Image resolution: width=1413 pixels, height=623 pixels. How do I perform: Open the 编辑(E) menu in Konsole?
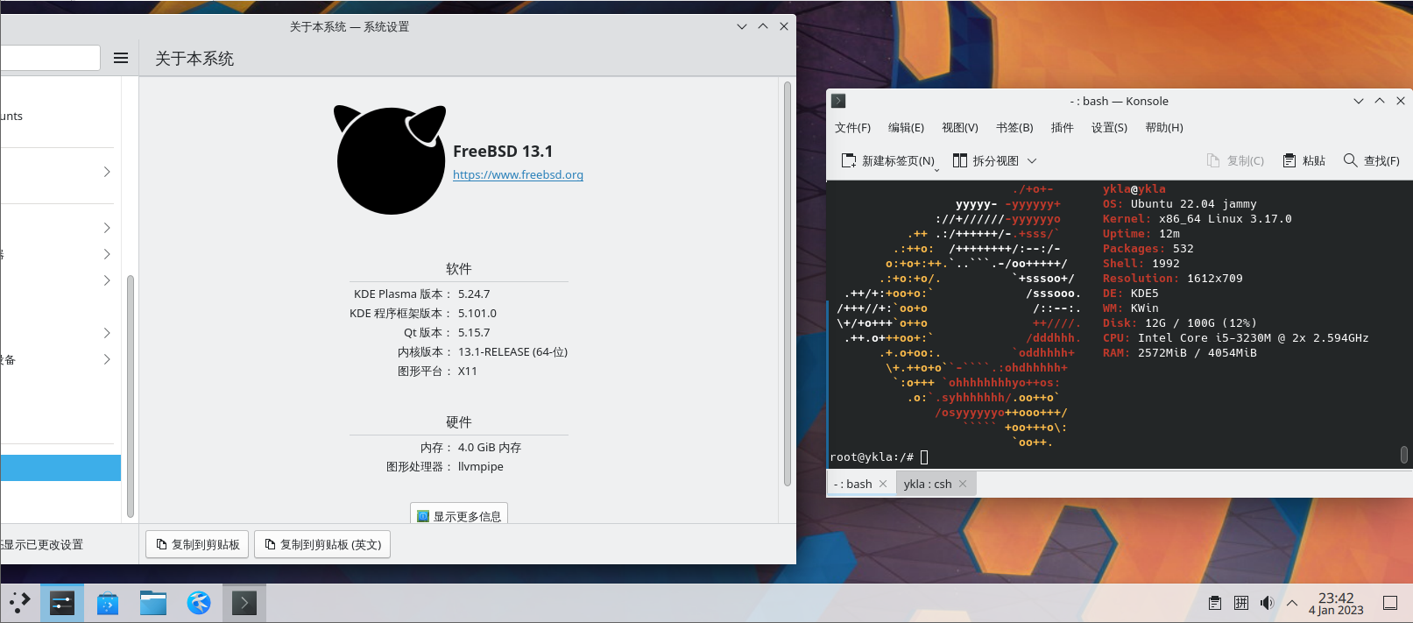tap(906, 128)
